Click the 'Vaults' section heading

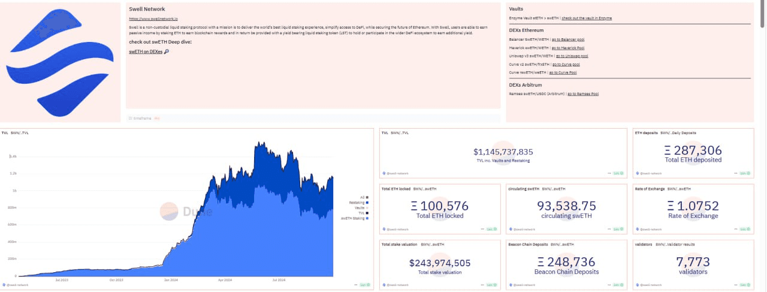(516, 9)
